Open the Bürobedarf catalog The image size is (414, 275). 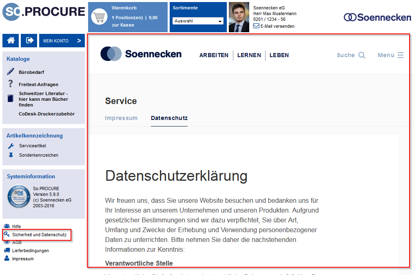click(31, 72)
